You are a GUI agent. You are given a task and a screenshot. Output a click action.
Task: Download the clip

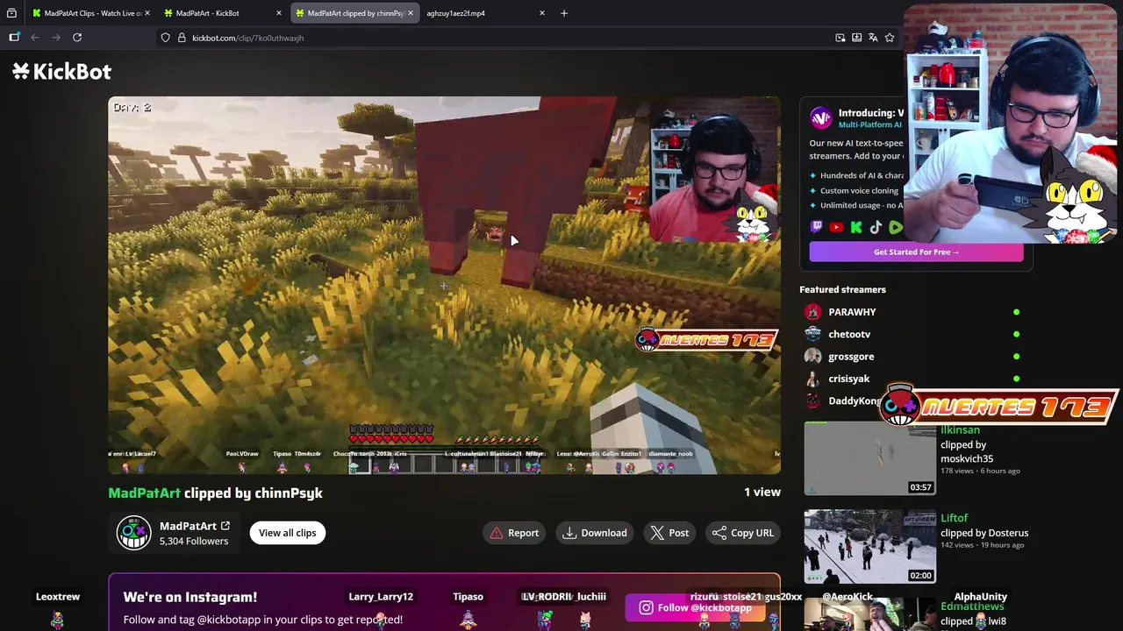[x=595, y=533]
